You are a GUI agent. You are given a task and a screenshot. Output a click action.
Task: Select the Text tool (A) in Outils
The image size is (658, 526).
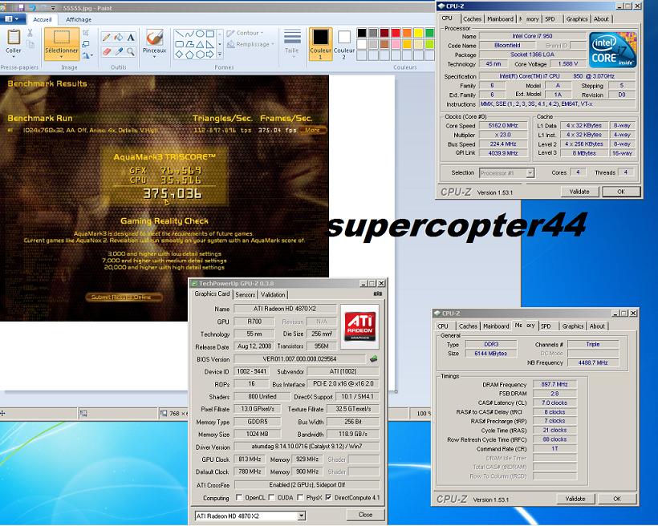131,38
